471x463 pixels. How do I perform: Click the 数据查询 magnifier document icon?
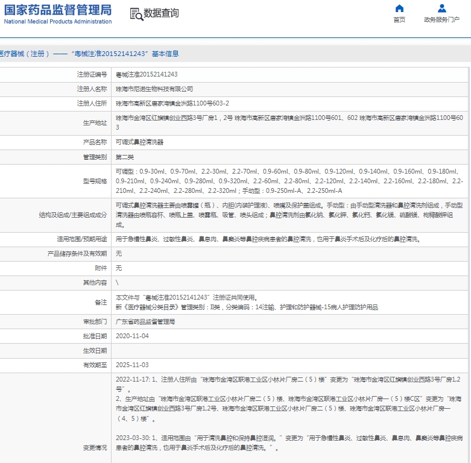click(136, 14)
